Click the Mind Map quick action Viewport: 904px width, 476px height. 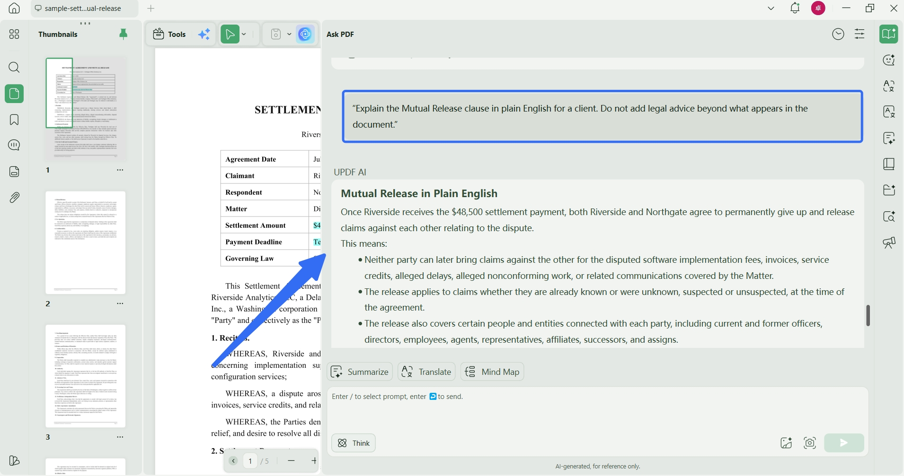[492, 372]
